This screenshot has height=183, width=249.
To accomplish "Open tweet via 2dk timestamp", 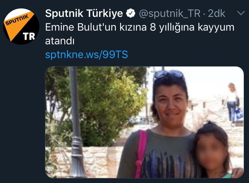I will [x=217, y=13].
